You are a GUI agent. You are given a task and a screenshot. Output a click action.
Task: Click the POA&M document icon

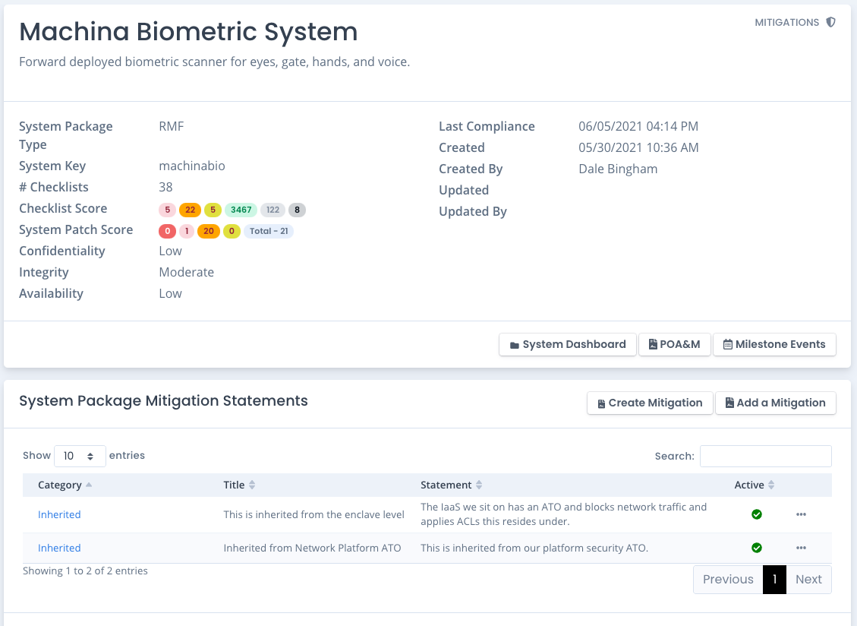pyautogui.click(x=653, y=344)
